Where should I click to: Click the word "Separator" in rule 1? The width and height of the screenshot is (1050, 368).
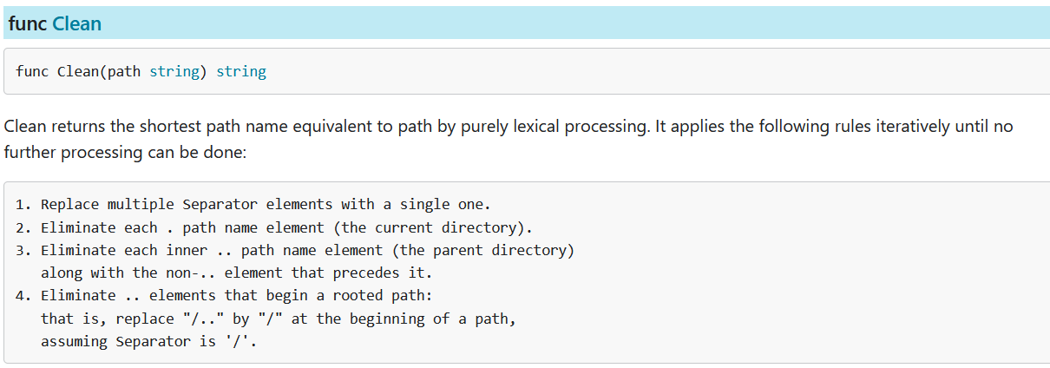pos(220,205)
